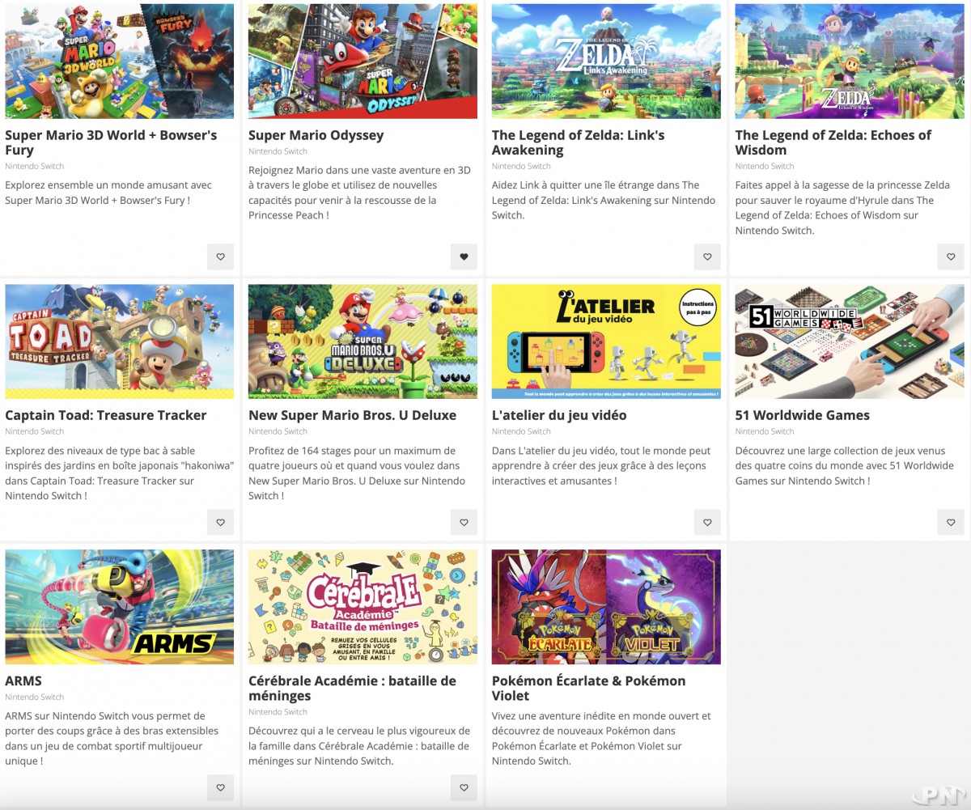Toggle favorite on Cérébrale Académie card
This screenshot has height=810, width=971.
pos(464,787)
